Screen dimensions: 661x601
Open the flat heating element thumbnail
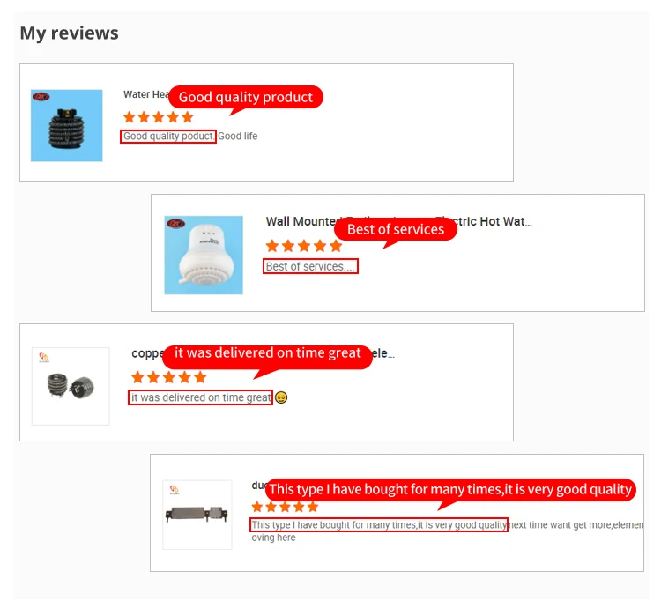click(x=197, y=515)
